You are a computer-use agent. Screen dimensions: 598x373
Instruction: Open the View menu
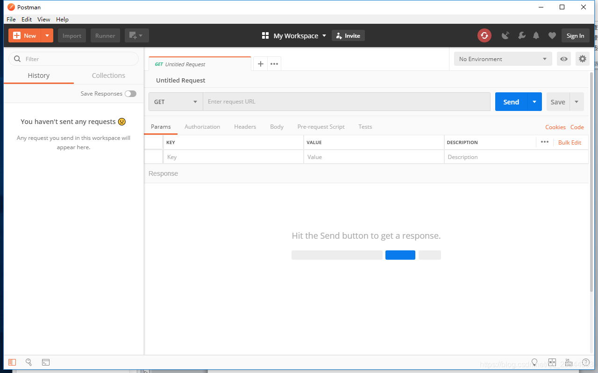point(44,19)
